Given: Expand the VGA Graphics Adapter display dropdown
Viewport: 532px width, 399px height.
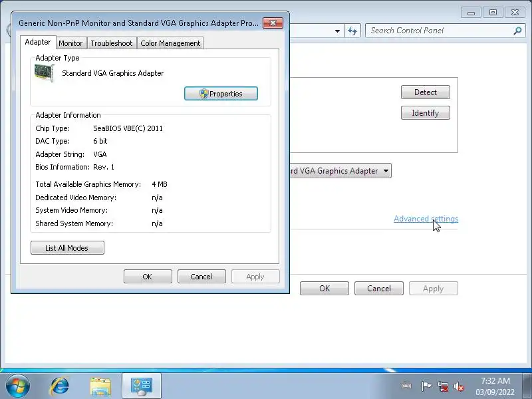Looking at the screenshot, I should pyautogui.click(x=386, y=171).
